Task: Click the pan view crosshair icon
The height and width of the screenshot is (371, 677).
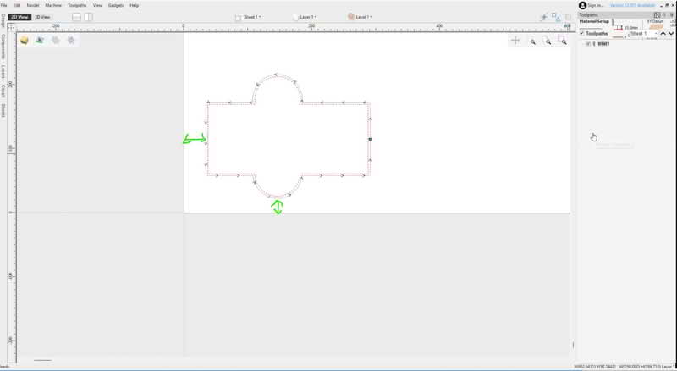Action: click(515, 41)
